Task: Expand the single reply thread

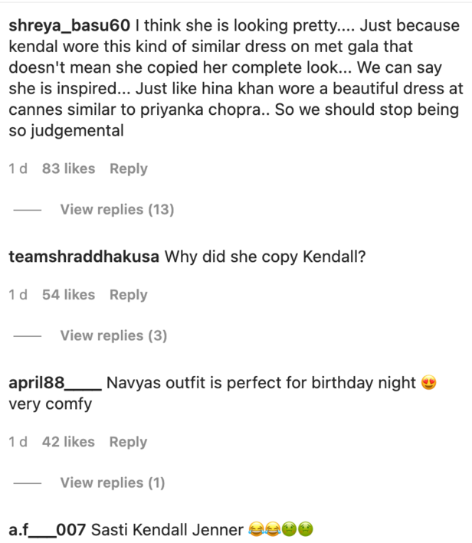Action: [x=113, y=482]
